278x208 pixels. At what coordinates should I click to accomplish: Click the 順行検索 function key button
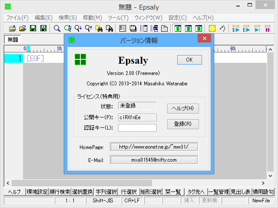60,192
